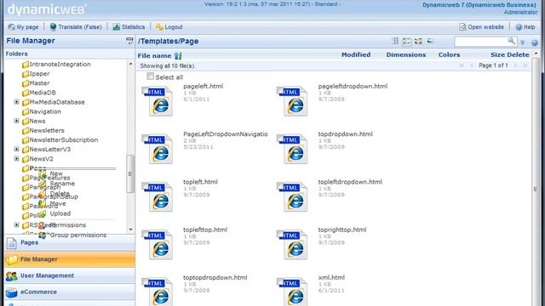This screenshot has height=306, width=545.
Task: Click the folder tree scrollbar handle
Action: (130, 173)
